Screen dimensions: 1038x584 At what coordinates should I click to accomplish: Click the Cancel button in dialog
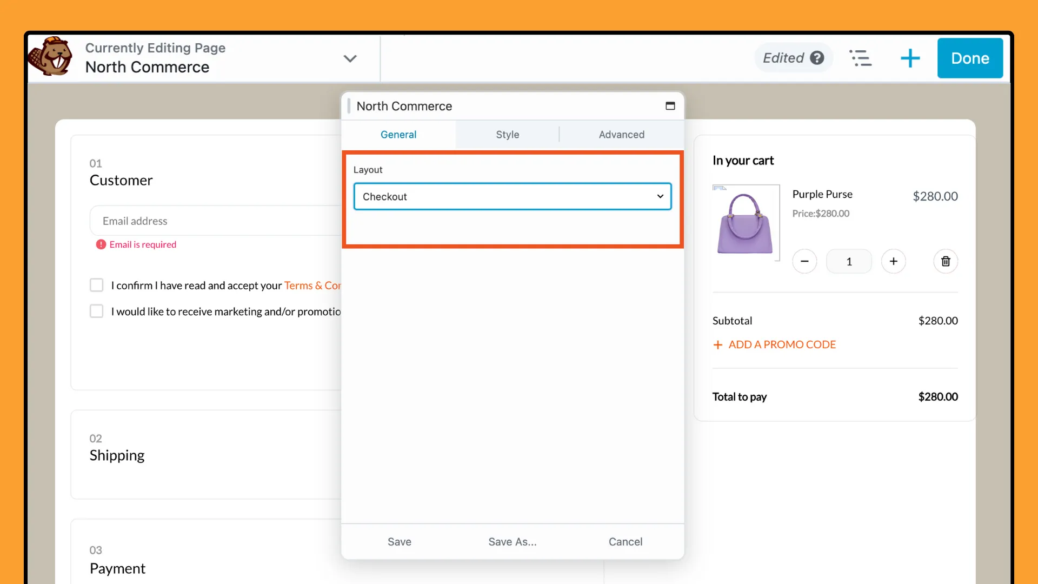pyautogui.click(x=625, y=541)
